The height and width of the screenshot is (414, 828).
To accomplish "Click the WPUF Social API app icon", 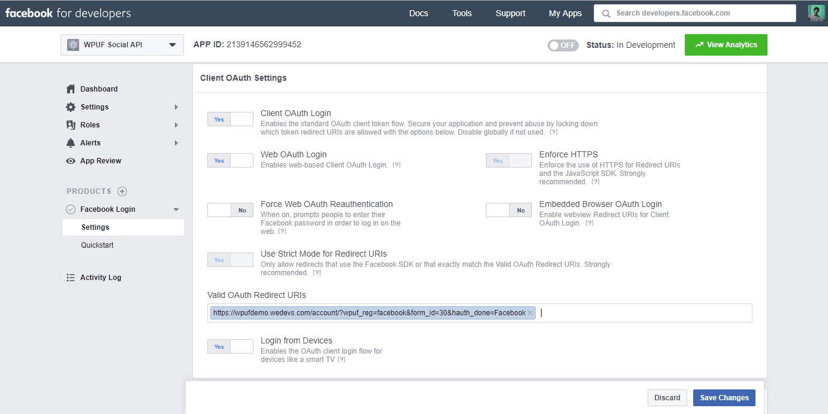I will click(x=73, y=45).
